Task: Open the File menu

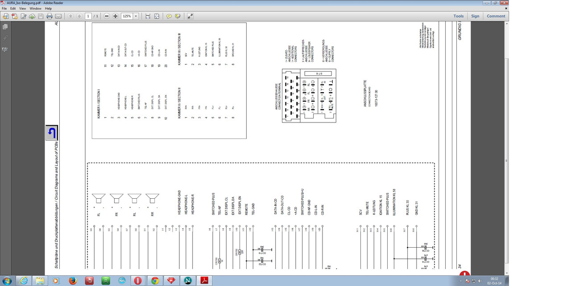Action: point(5,8)
